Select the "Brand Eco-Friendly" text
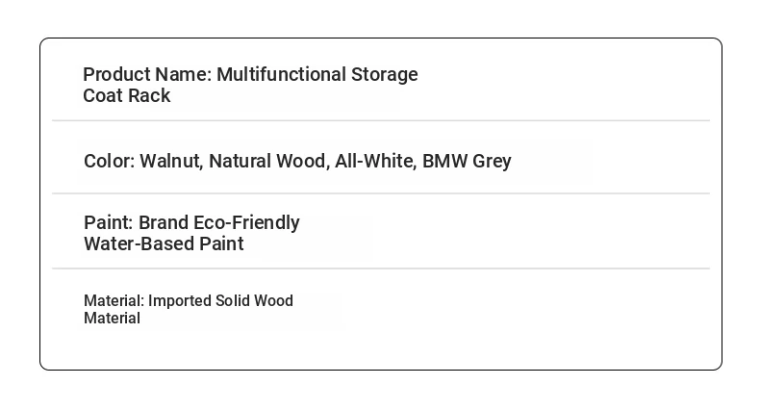This screenshot has width=760, height=410. pyautogui.click(x=219, y=223)
